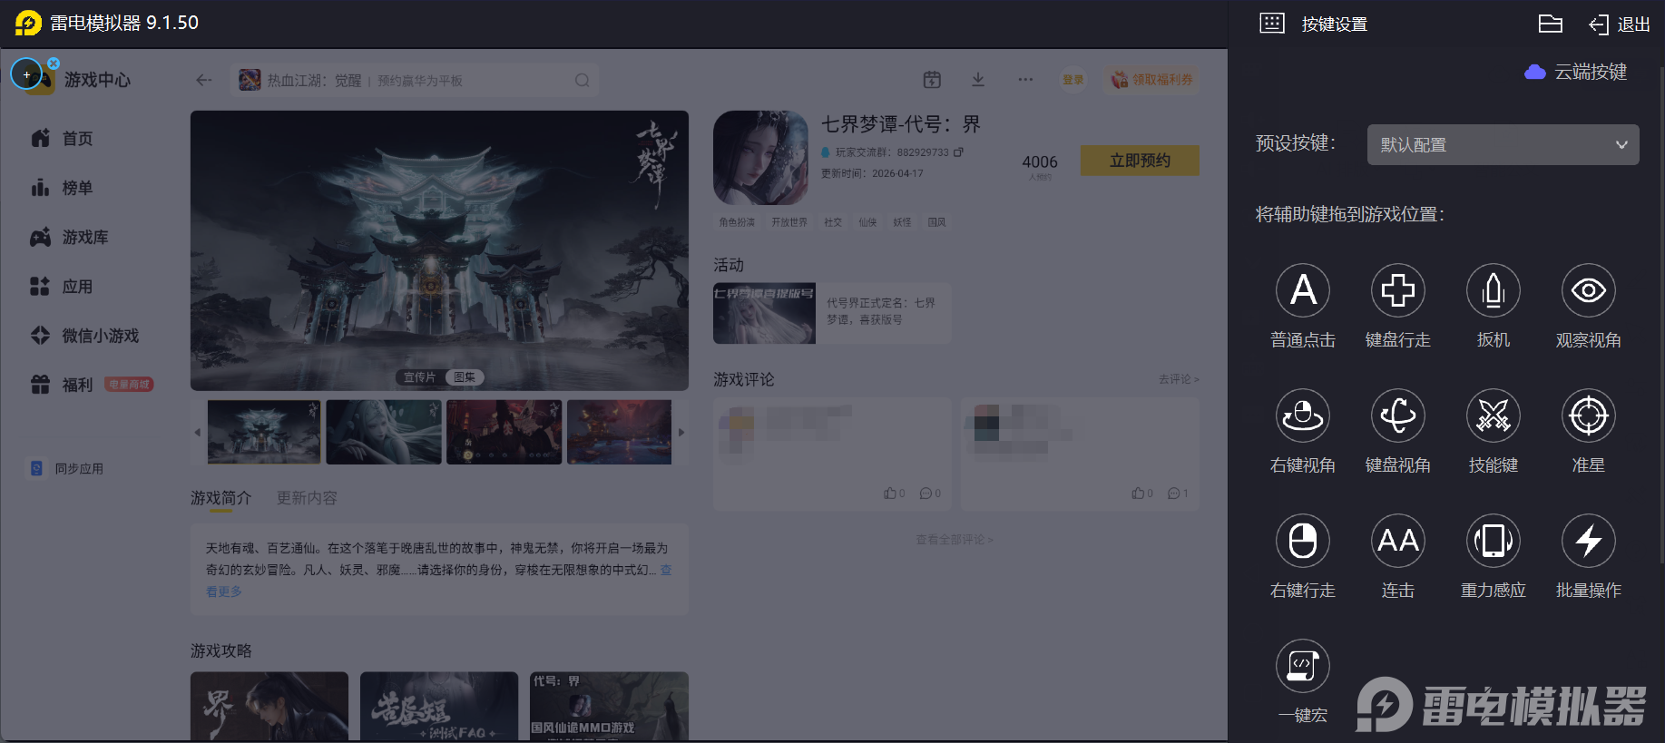Copy the player QQ group number
Image resolution: width=1665 pixels, height=743 pixels.
[958, 152]
